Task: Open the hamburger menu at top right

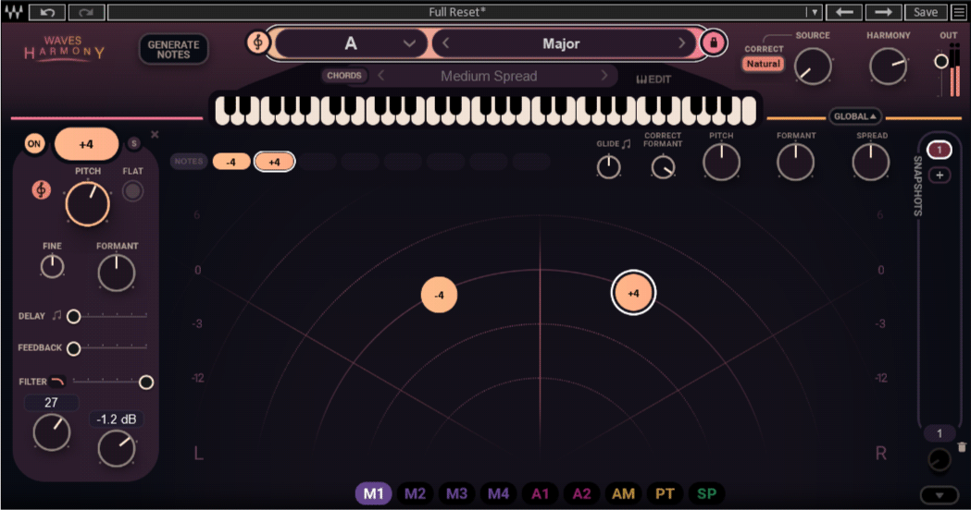Action: [959, 12]
